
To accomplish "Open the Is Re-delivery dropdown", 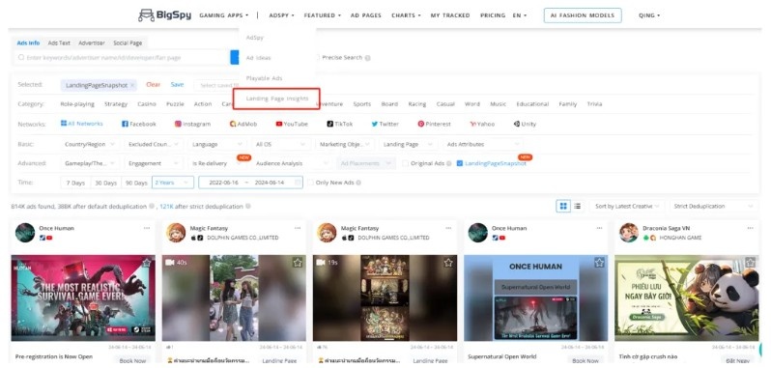I will tap(216, 163).
